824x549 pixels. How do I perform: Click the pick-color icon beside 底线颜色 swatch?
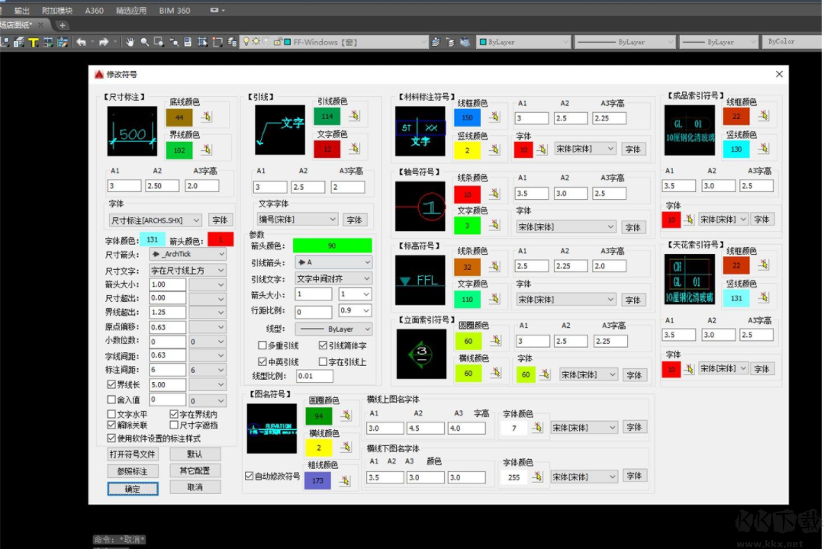coord(208,117)
